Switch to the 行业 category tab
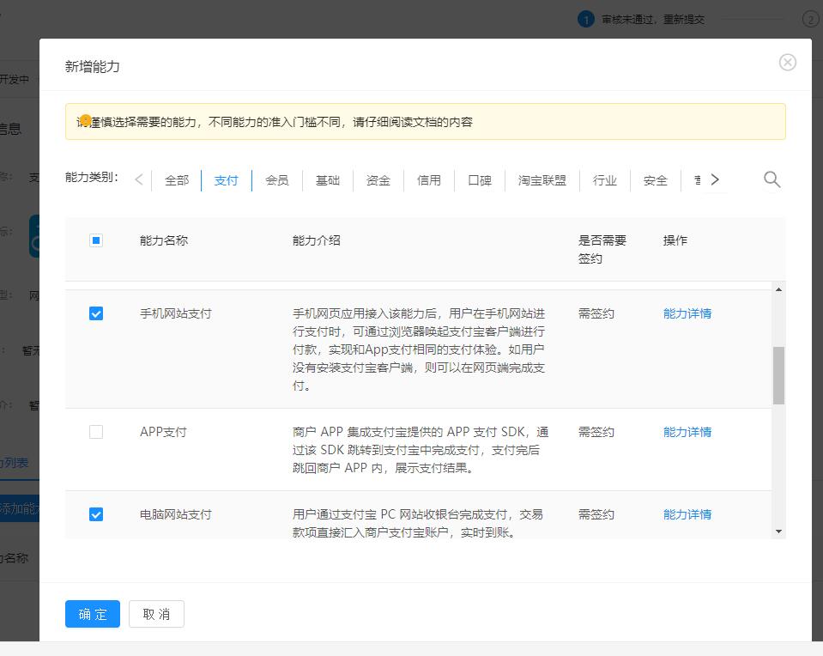823x656 pixels. (605, 180)
